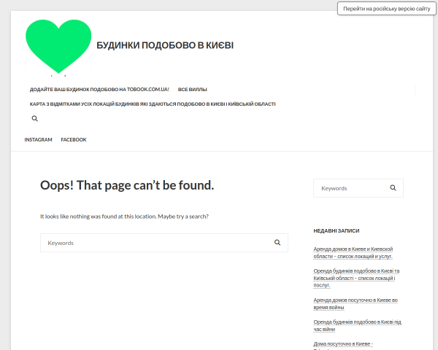
Task: Click the Недавні записи widget heading
Action: (337, 231)
